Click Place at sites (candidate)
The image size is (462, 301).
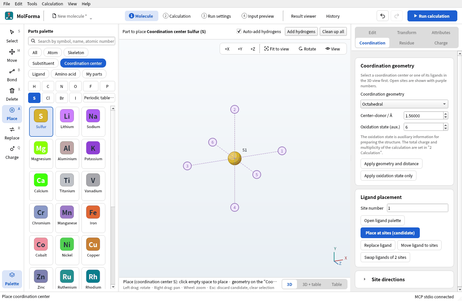point(390,233)
